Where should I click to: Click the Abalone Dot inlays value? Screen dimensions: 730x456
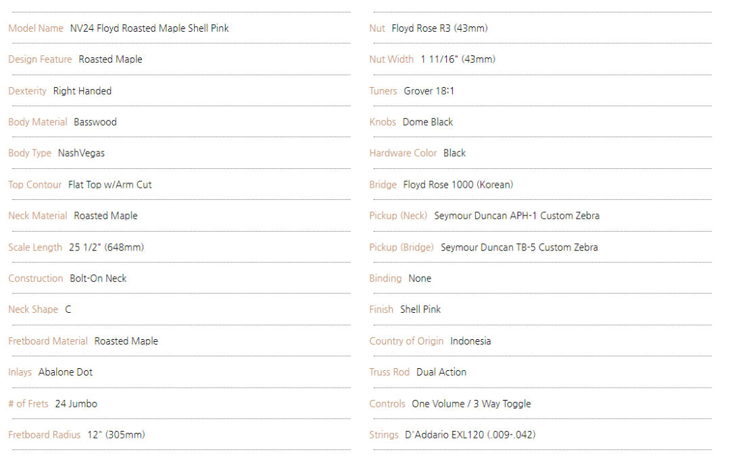pos(66,372)
